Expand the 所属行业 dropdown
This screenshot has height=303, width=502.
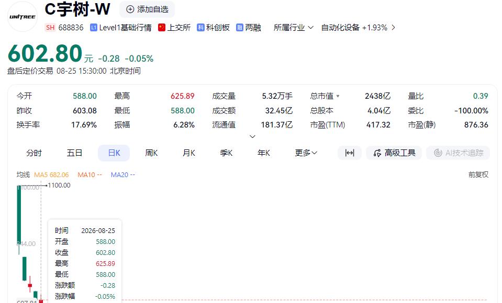coord(293,28)
